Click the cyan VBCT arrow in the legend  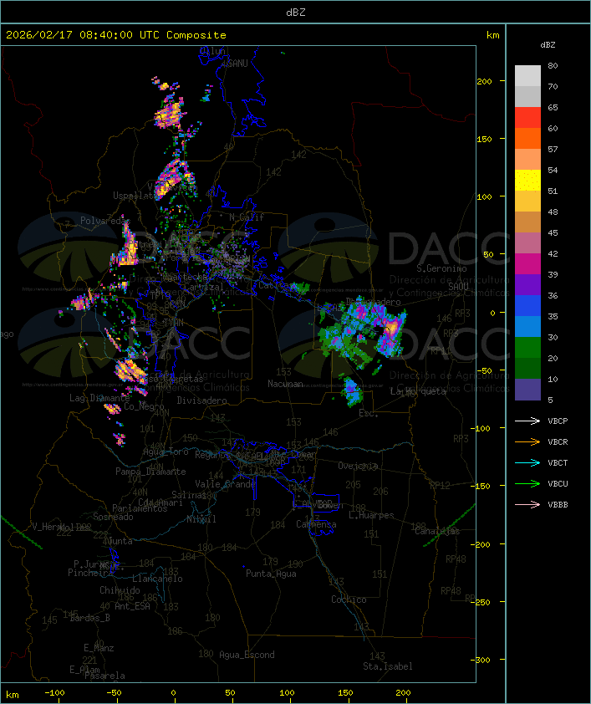pos(527,463)
